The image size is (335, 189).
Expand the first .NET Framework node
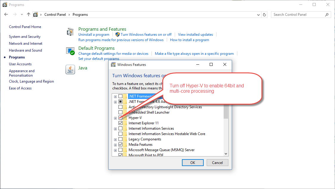pos(115,97)
